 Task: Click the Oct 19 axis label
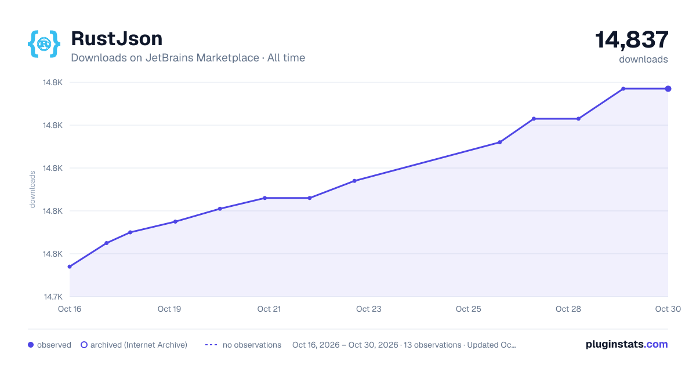click(x=169, y=309)
